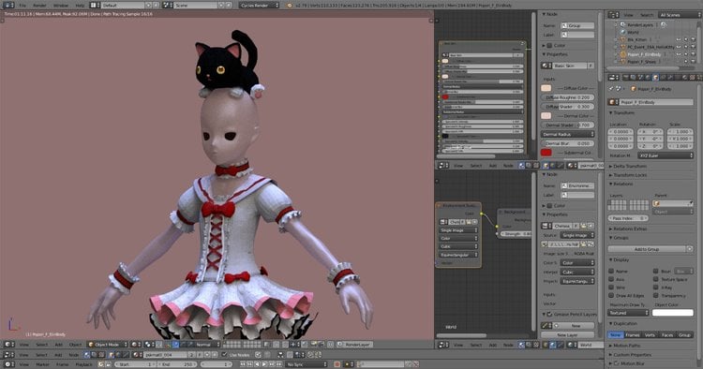Open the World properties tab icon
Screen dimensions: 703x369
pos(648,78)
